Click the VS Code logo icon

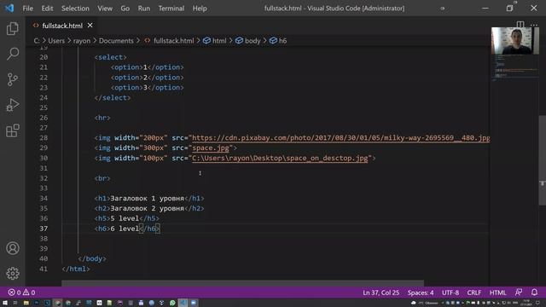coord(9,8)
